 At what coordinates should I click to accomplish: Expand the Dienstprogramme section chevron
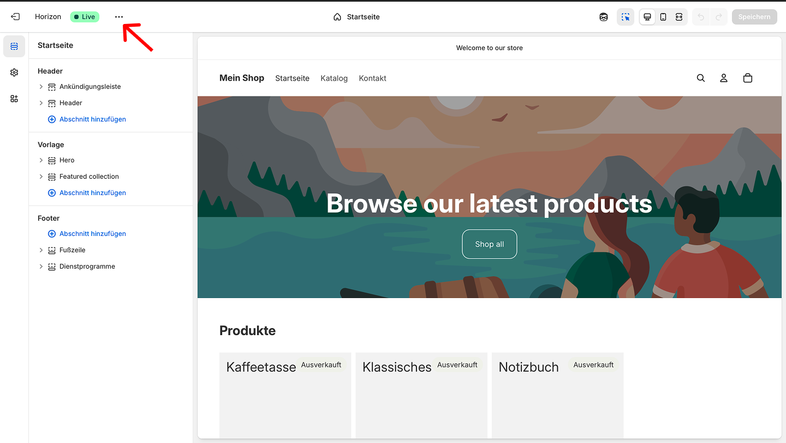pyautogui.click(x=41, y=266)
